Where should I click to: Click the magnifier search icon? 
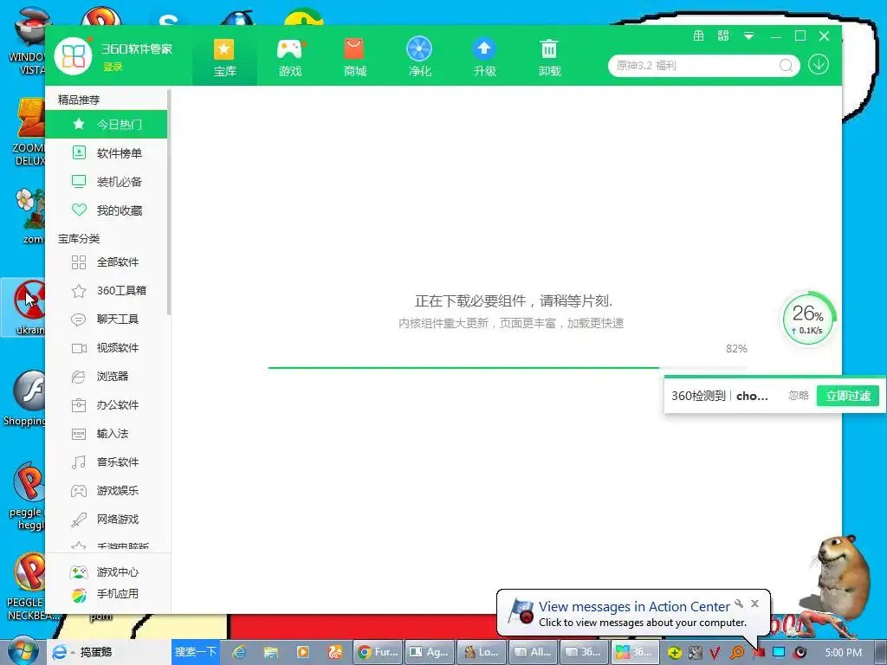click(786, 66)
